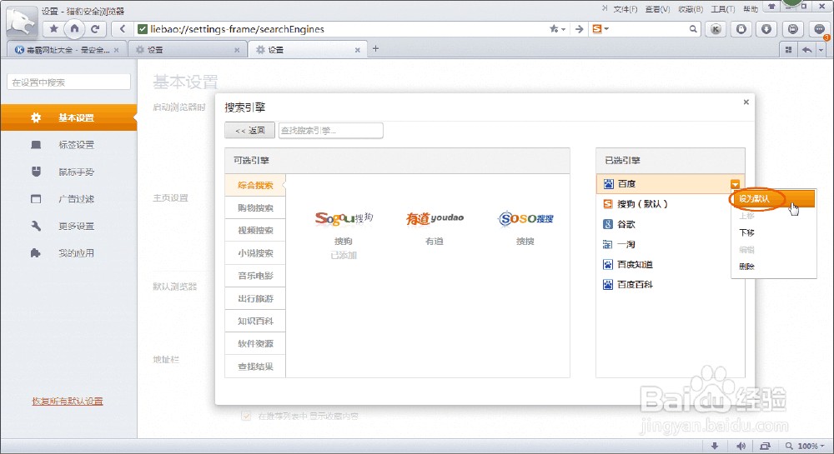This screenshot has width=834, height=454.
Task: Go to the home page icon
Action: click(x=74, y=28)
